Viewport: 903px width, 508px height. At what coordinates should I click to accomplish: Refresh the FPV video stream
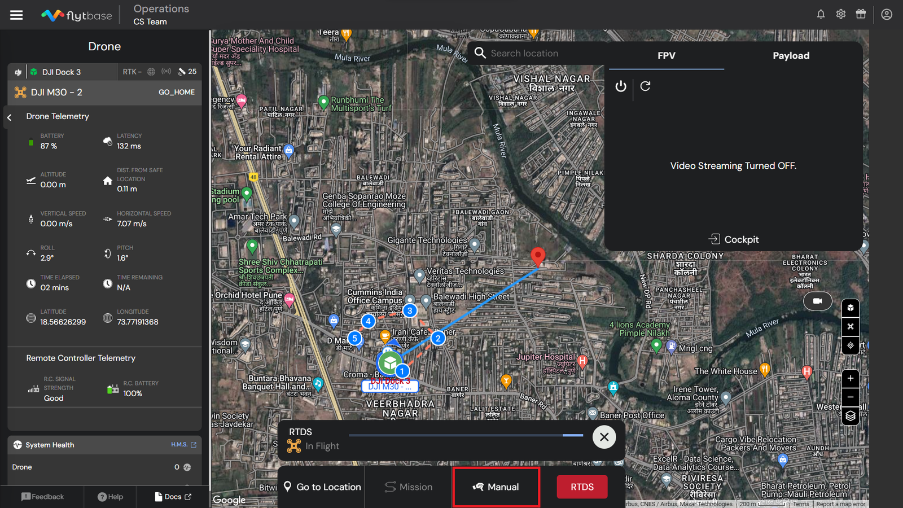645,86
